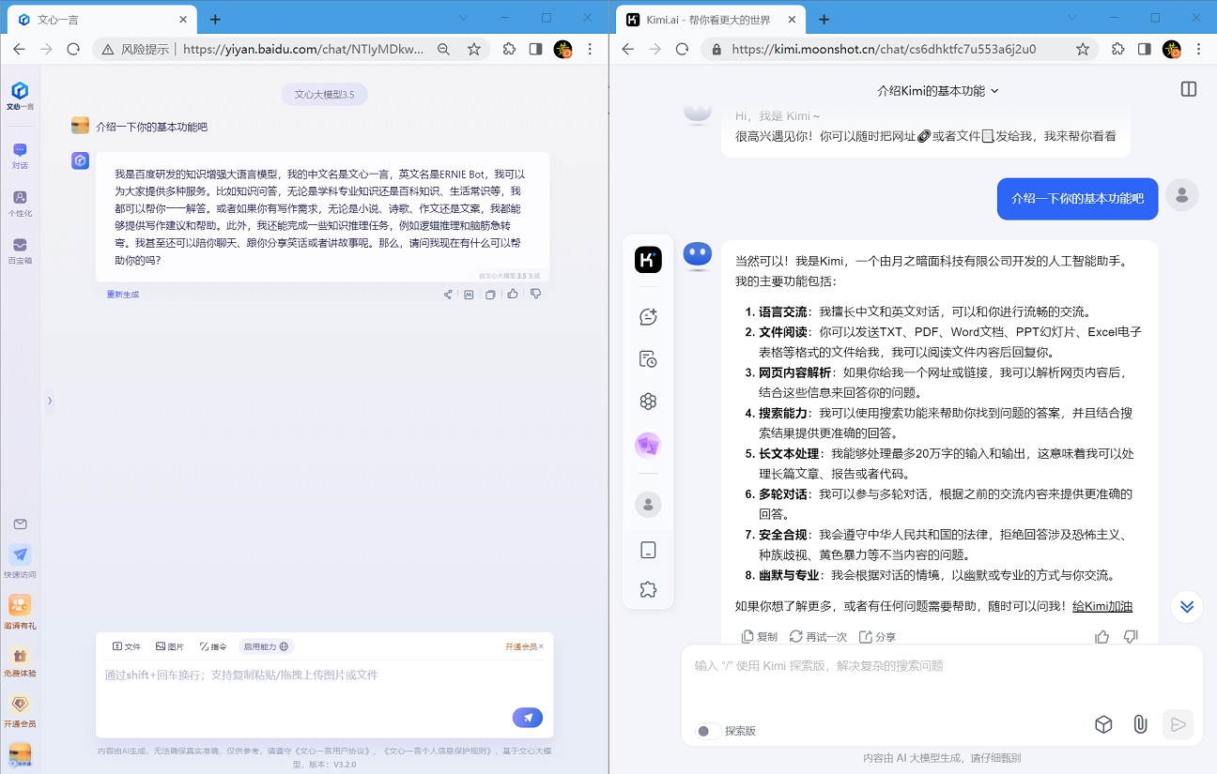
Task: Click 再试一次 below Kimi's answer
Action: click(818, 636)
